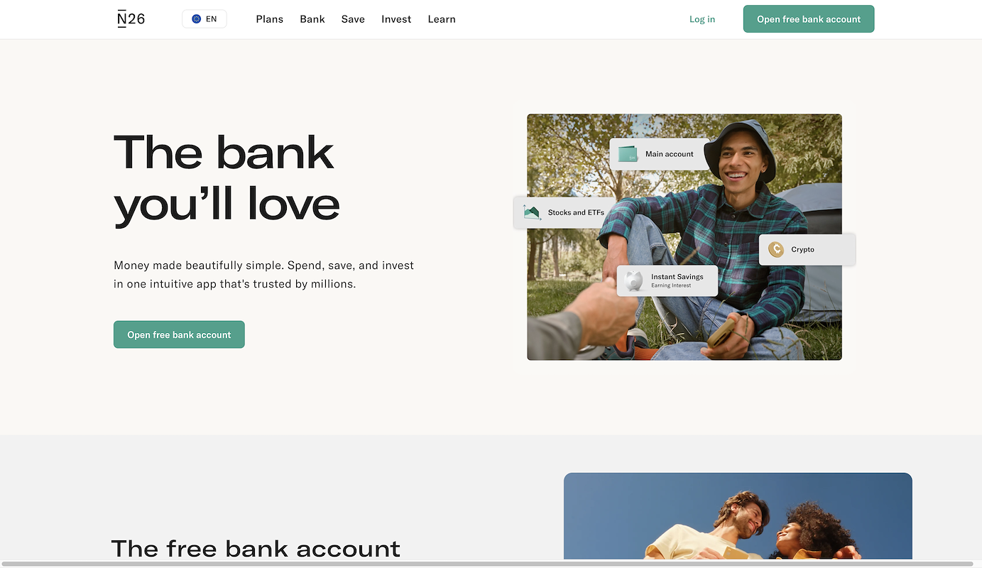Click the Crypto coin icon

click(776, 249)
